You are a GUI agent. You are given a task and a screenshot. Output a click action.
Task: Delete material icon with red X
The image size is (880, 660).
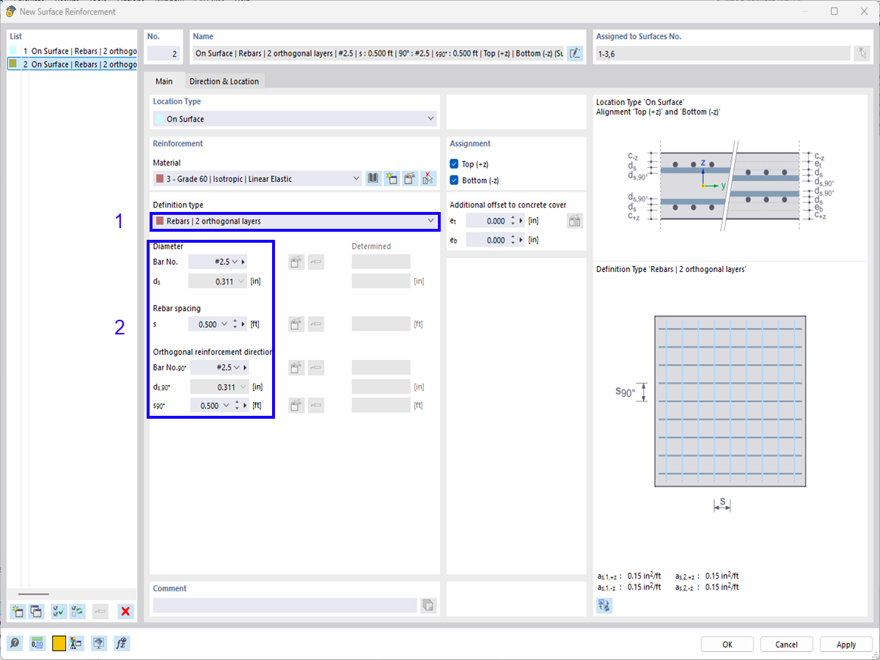point(429,178)
